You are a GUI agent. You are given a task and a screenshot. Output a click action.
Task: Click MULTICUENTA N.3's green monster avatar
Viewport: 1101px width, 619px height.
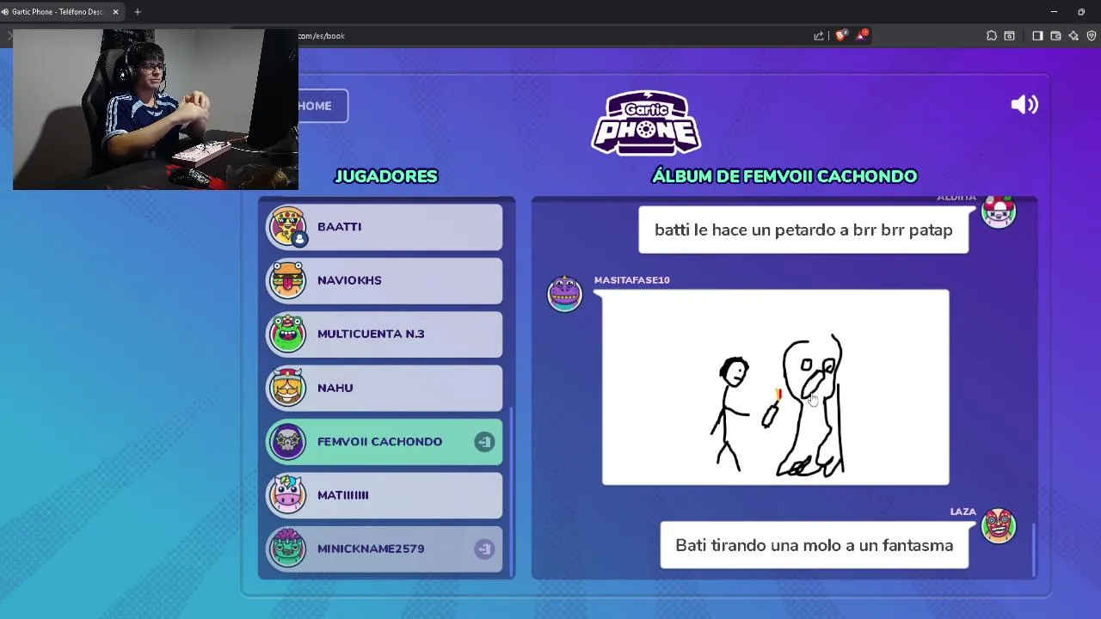point(288,334)
